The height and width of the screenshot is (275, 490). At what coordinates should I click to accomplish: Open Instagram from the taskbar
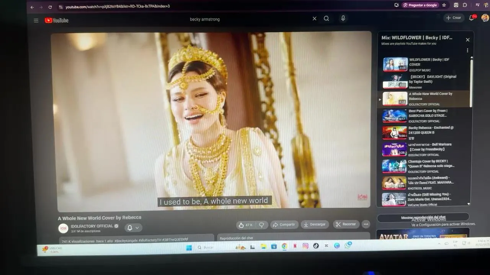(305, 246)
